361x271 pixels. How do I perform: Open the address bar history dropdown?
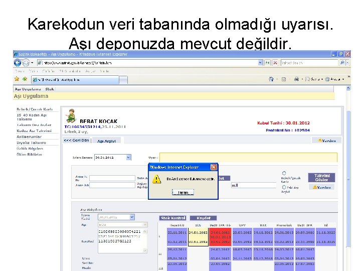pos(260,63)
